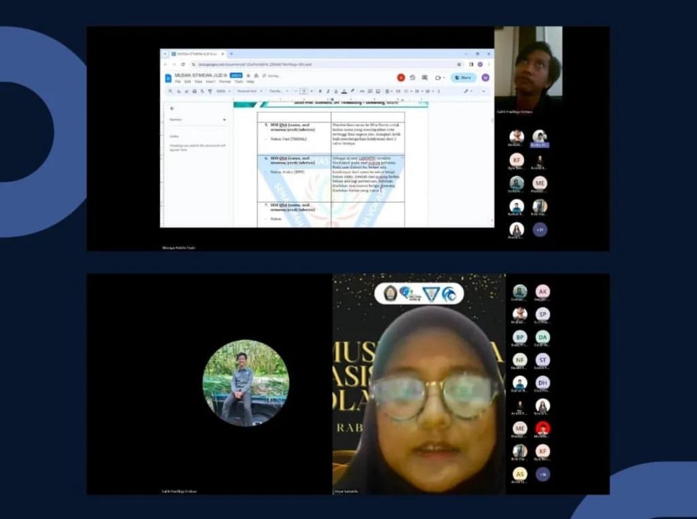Show more participants in the bottom meeting
The height and width of the screenshot is (519, 697).
(543, 474)
